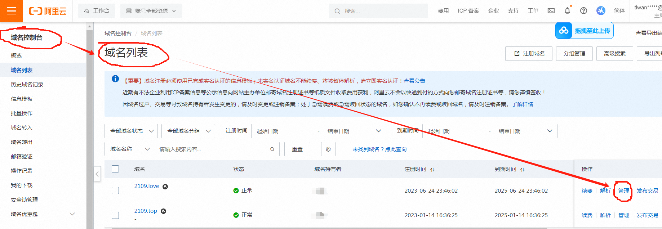The width and height of the screenshot is (662, 229).
Task: Launch the Cloud Shell terminal icon
Action: [551, 11]
